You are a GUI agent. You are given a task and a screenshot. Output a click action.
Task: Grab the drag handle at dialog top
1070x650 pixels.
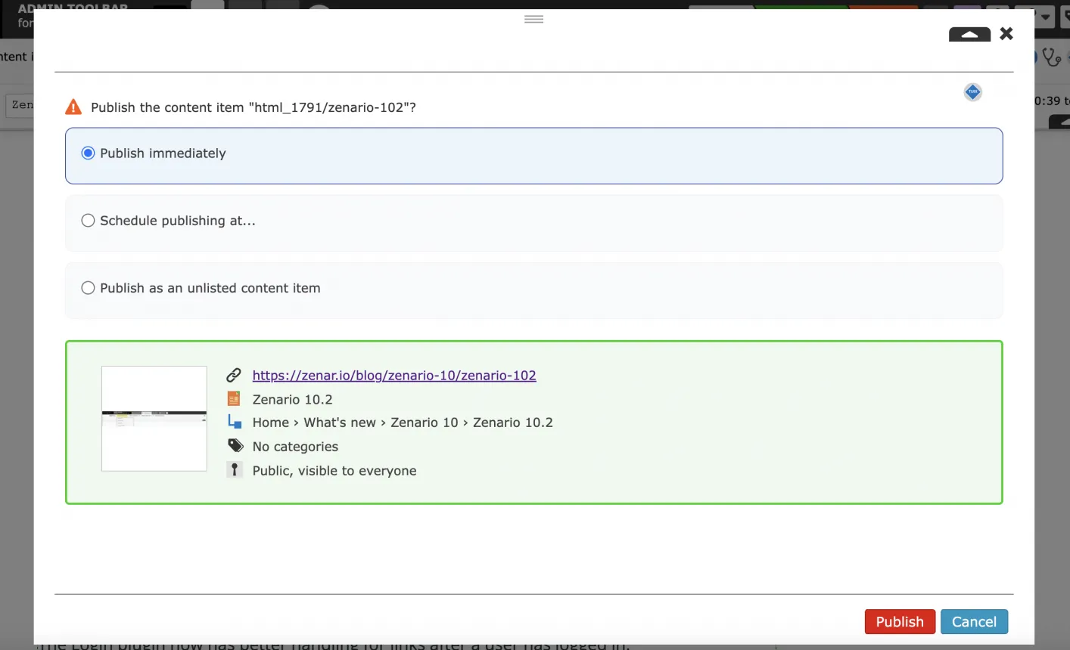tap(534, 19)
